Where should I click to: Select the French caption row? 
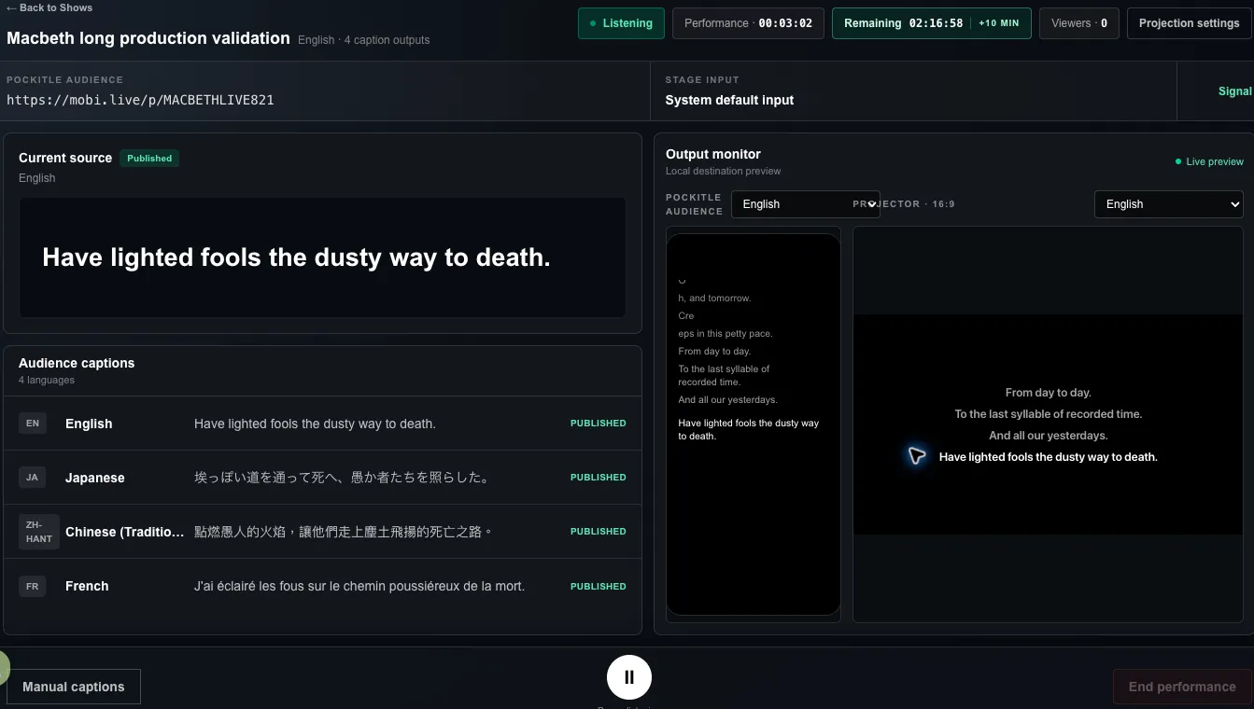322,586
